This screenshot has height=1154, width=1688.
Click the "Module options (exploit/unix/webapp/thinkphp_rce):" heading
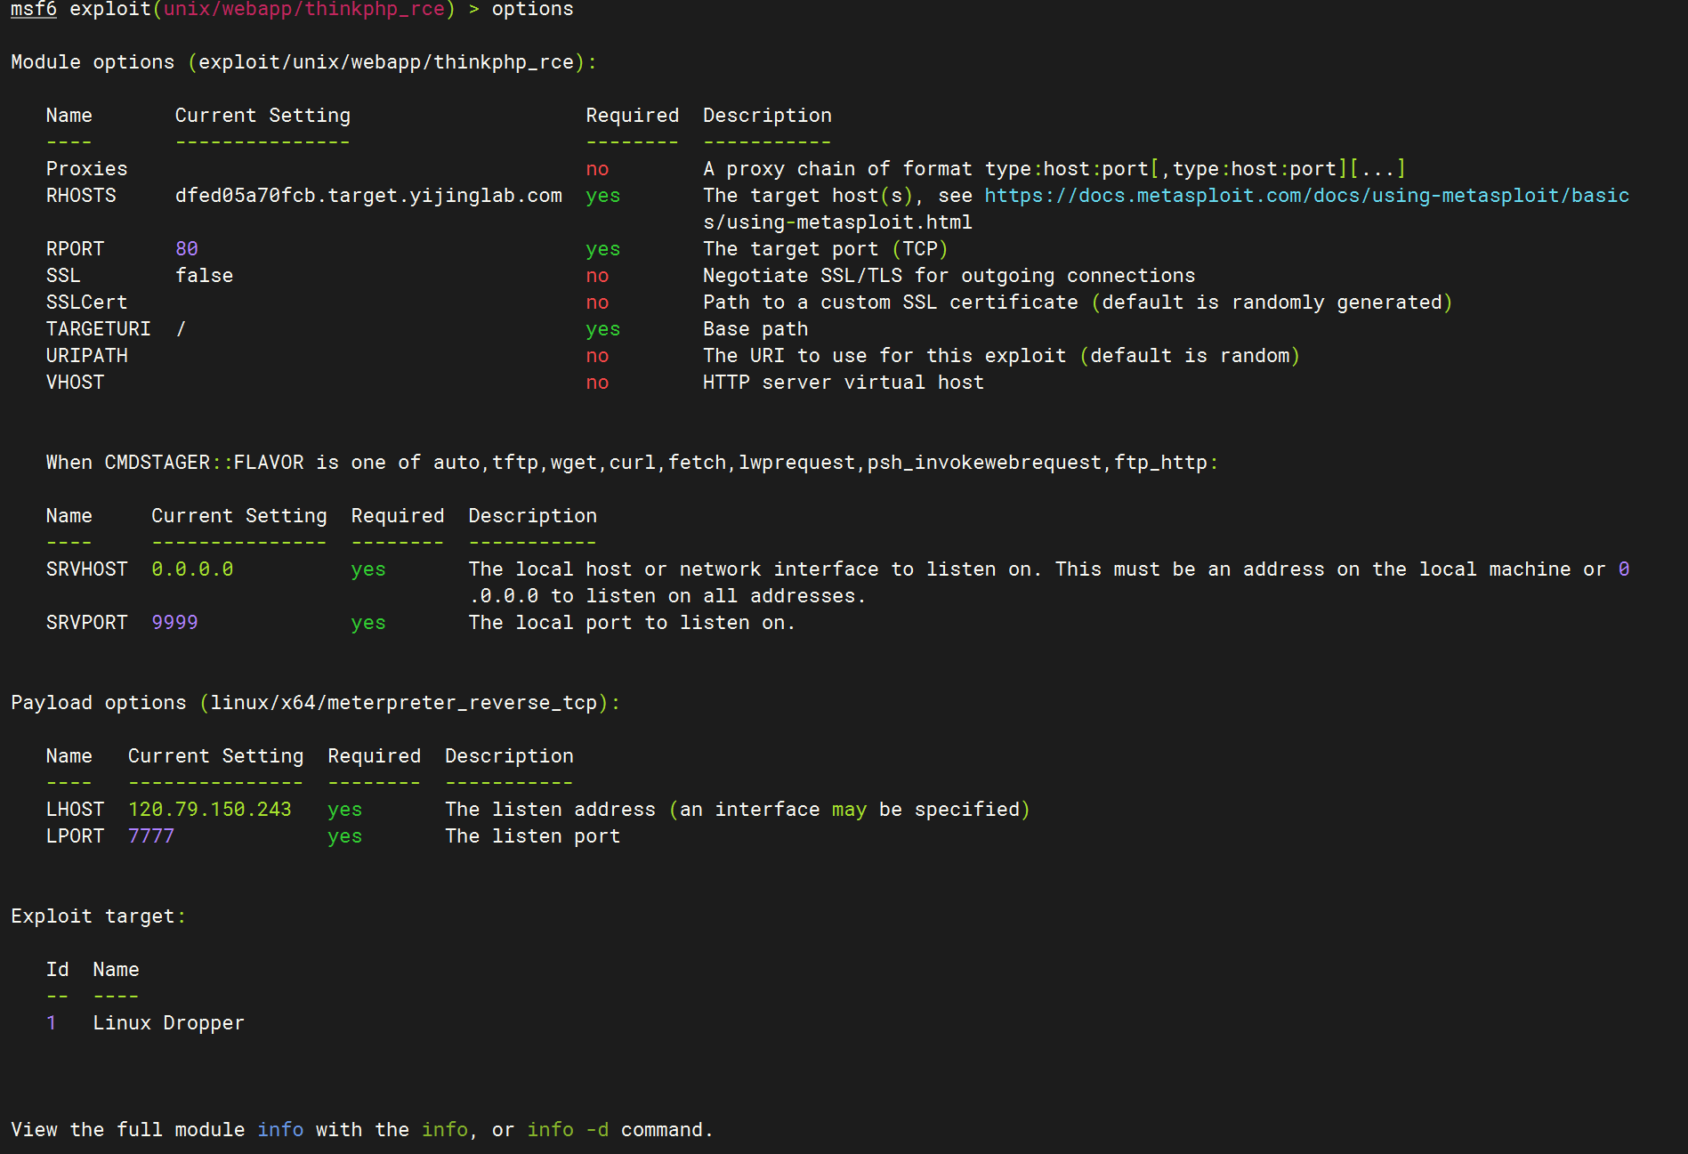pos(303,62)
